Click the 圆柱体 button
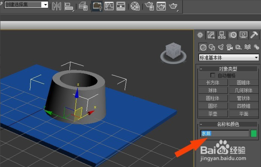Screen dimensions: 261x167 213,98
